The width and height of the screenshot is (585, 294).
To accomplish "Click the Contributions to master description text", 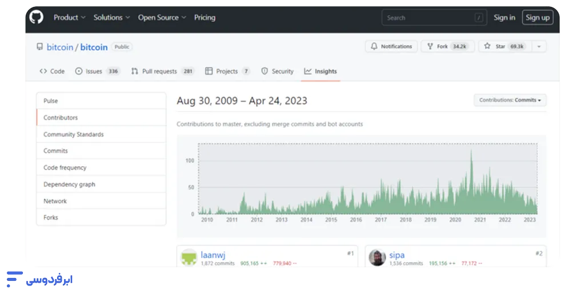I will click(270, 124).
